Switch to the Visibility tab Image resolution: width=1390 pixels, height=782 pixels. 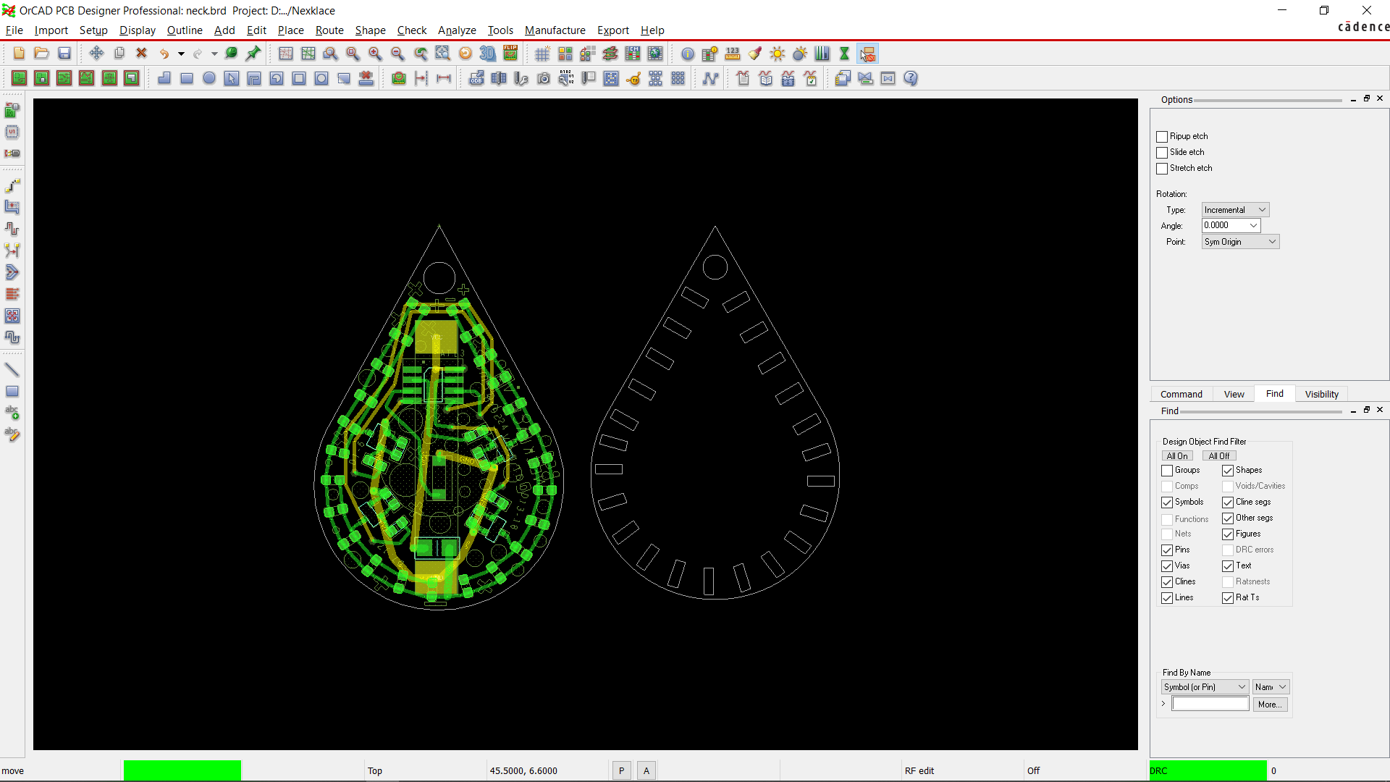tap(1322, 395)
